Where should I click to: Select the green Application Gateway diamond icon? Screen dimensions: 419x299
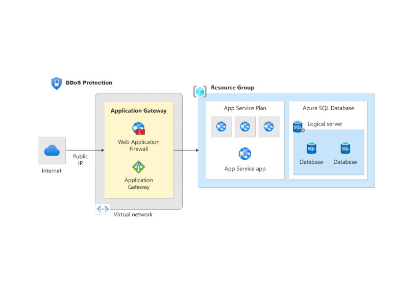[138, 167]
